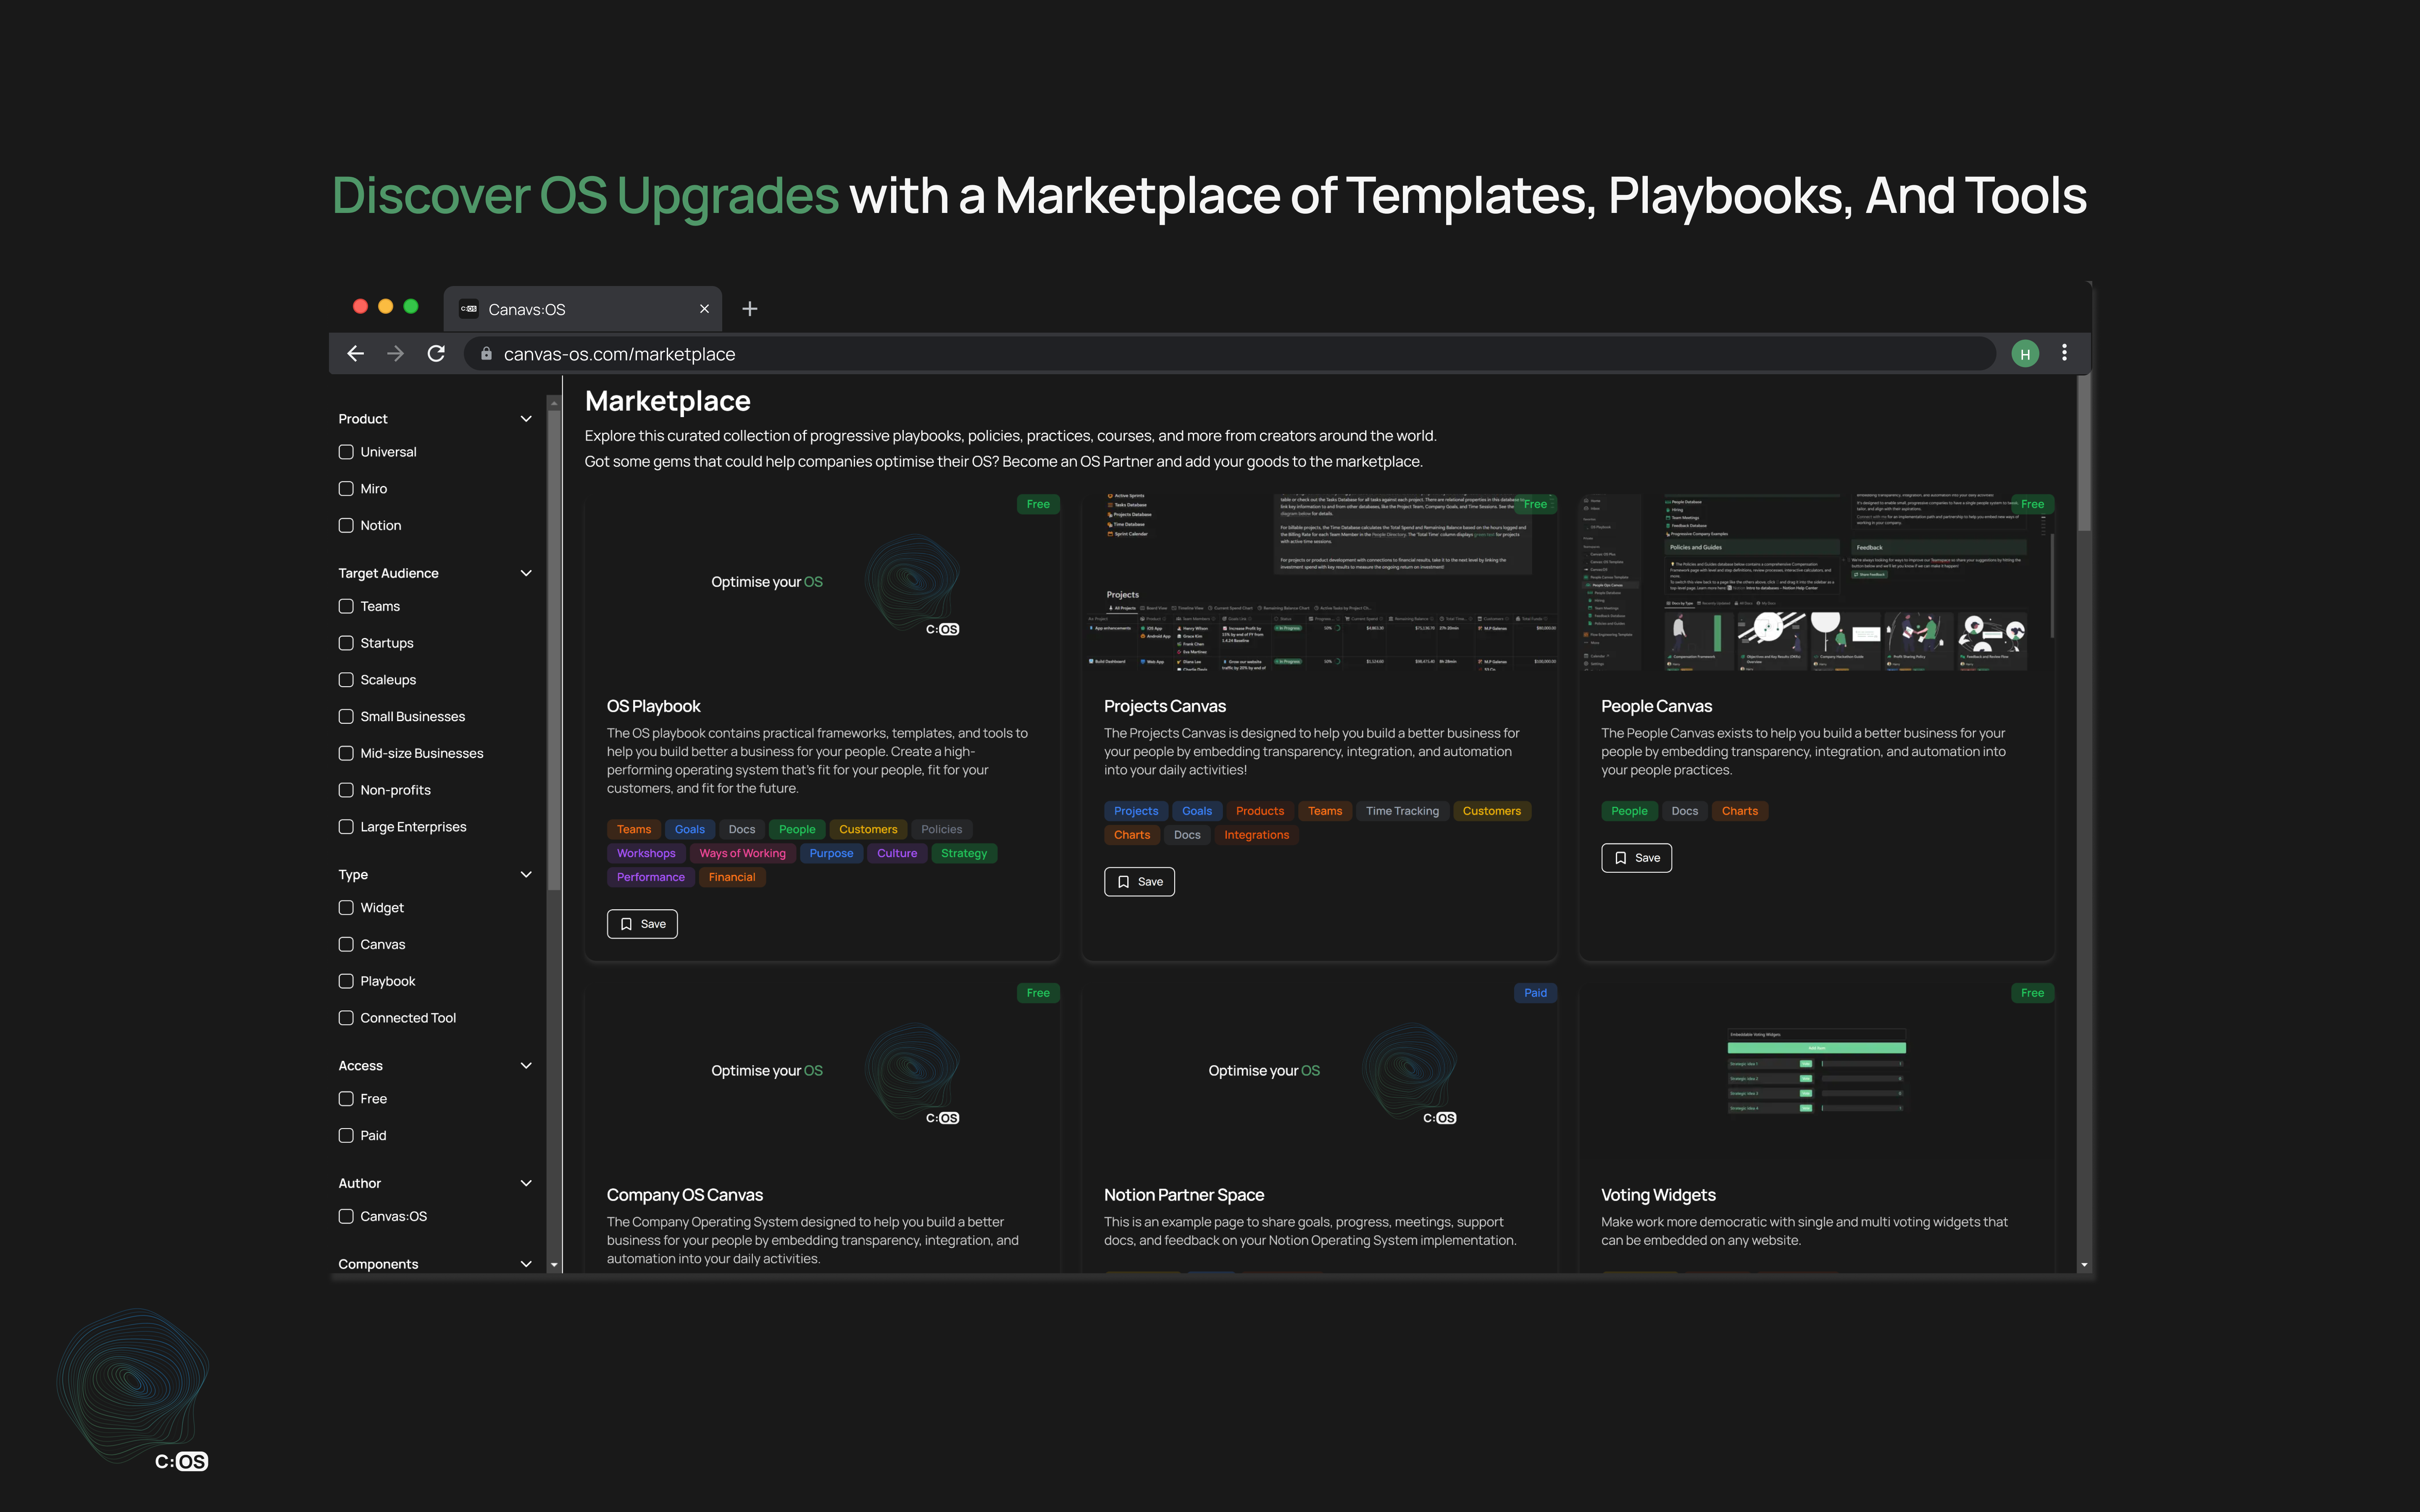Image resolution: width=2420 pixels, height=1512 pixels.
Task: Click the green macOS window button
Action: pyautogui.click(x=410, y=307)
